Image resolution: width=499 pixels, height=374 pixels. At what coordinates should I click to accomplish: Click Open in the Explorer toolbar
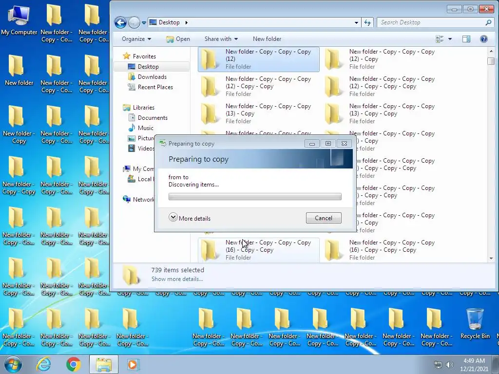[x=178, y=39]
